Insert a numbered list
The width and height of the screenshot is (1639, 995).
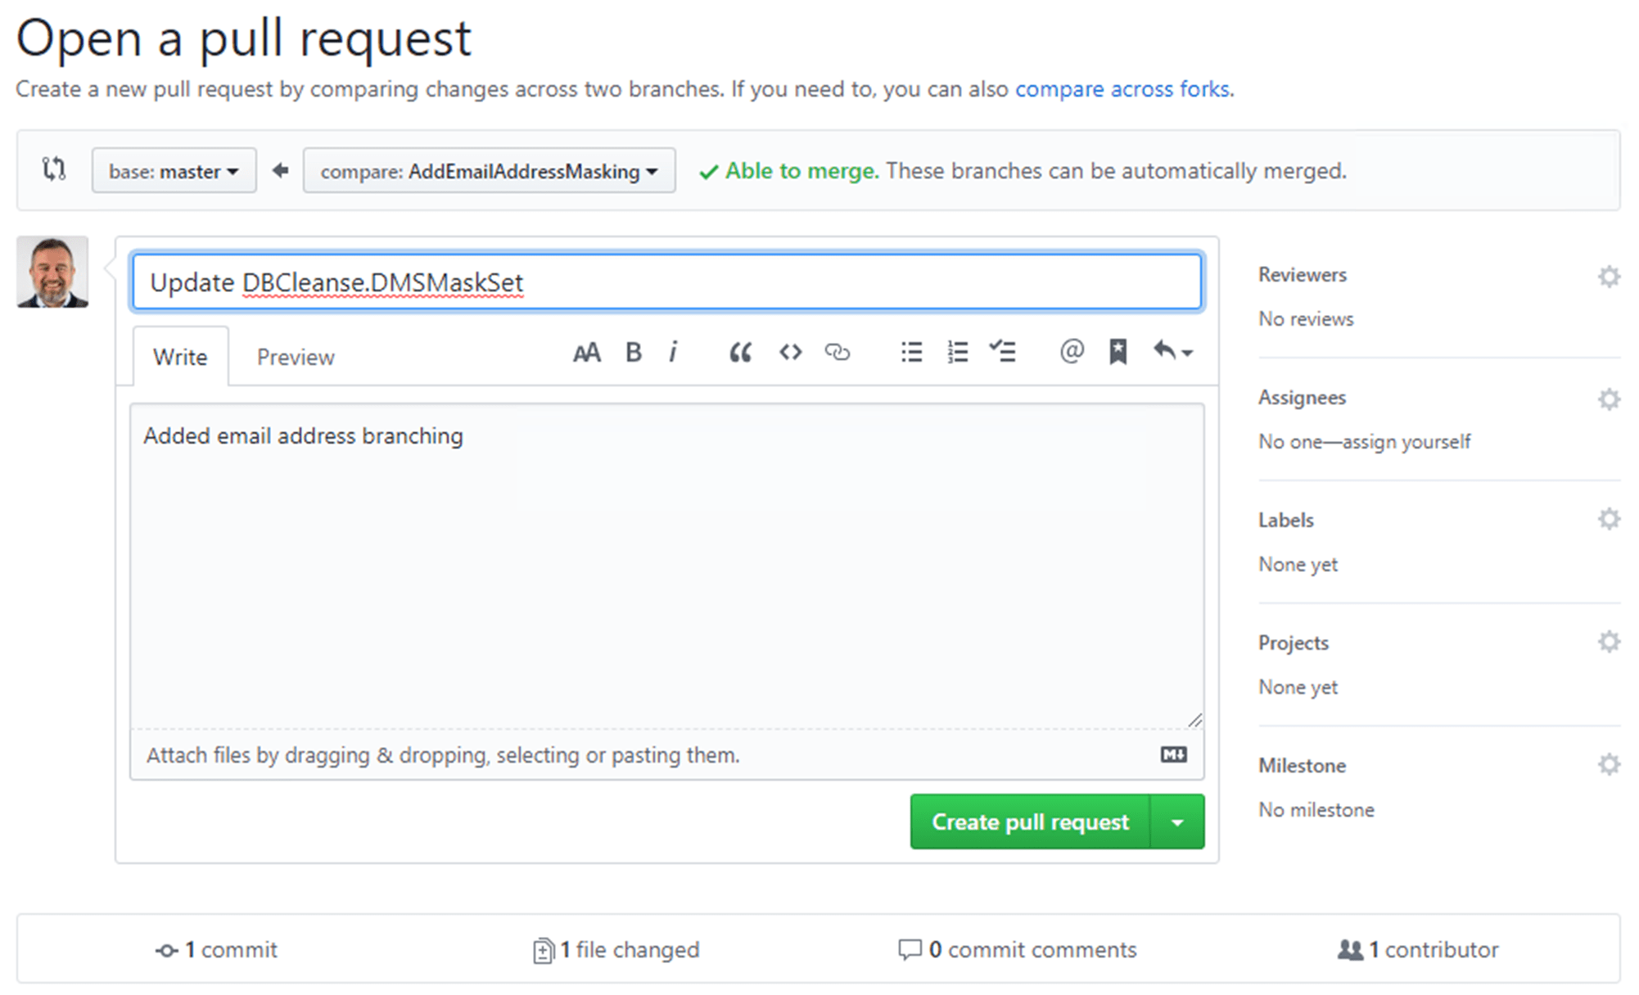tap(957, 353)
